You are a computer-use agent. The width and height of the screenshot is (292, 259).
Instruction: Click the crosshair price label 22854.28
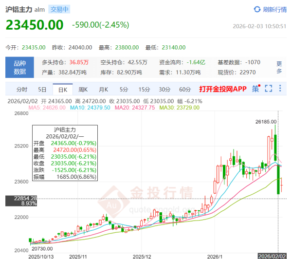(25, 198)
